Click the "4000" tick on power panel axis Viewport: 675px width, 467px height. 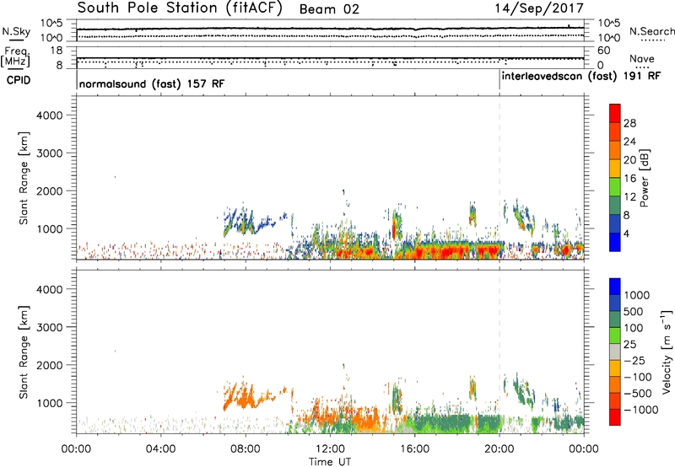(49, 115)
